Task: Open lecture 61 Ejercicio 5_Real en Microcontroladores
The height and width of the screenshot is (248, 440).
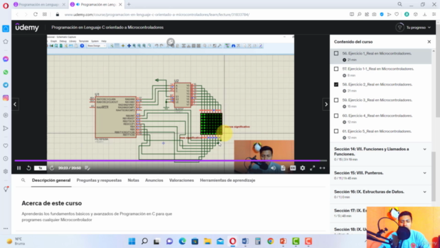Action: [377, 132]
